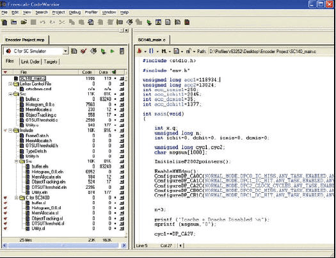Select the SC140_main.c editor tab

(152, 40)
